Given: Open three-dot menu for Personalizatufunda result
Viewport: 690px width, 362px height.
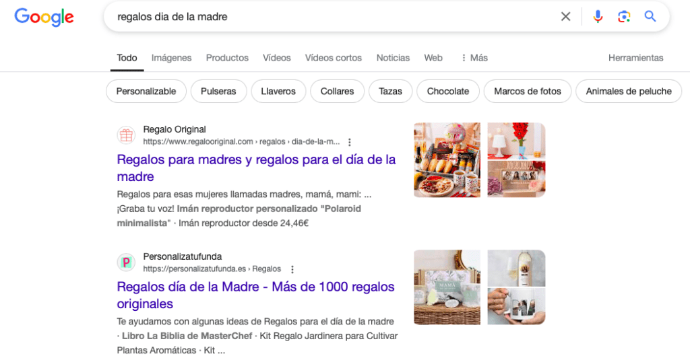Looking at the screenshot, I should click(x=292, y=269).
